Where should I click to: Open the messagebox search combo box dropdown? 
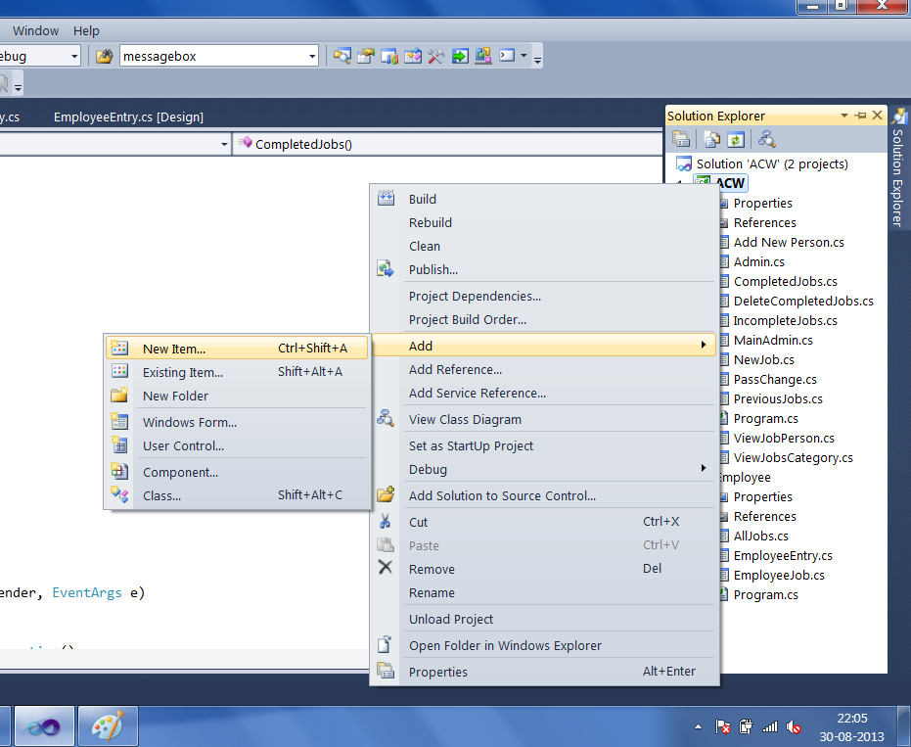tap(312, 56)
